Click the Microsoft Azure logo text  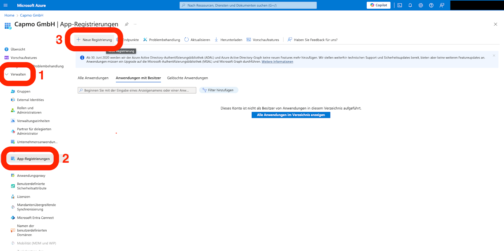pyautogui.click(x=31, y=5)
